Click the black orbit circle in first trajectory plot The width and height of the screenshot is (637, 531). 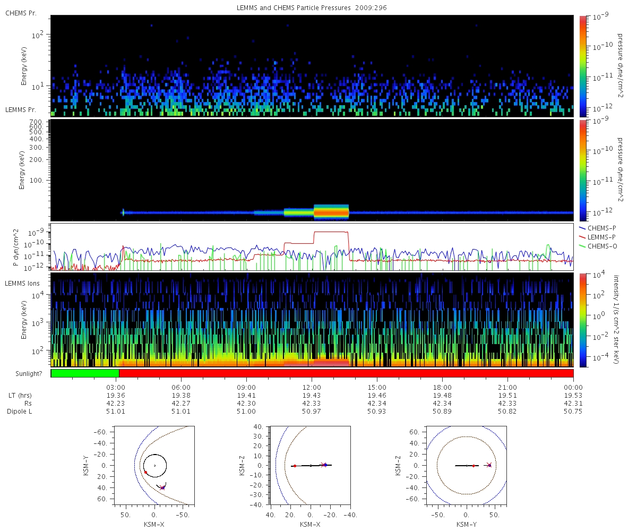[x=155, y=466]
